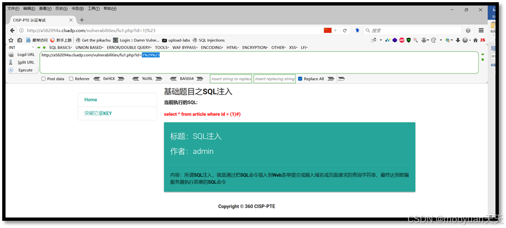Open the Get the pikachu bookmark
This screenshot has width=506, height=228.
tap(93, 40)
